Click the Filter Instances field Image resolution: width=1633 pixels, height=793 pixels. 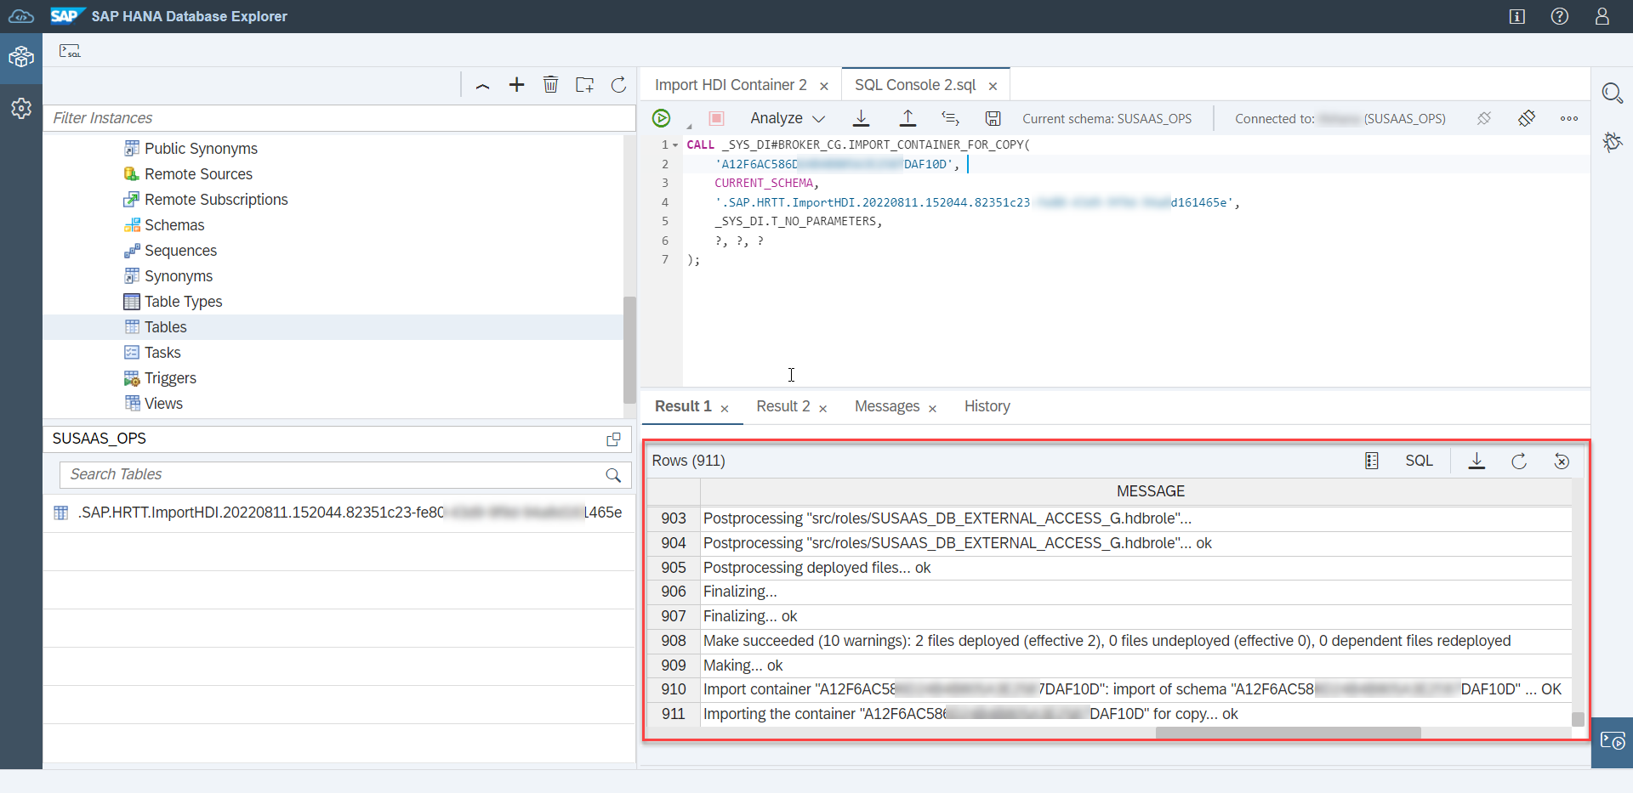coord(339,118)
